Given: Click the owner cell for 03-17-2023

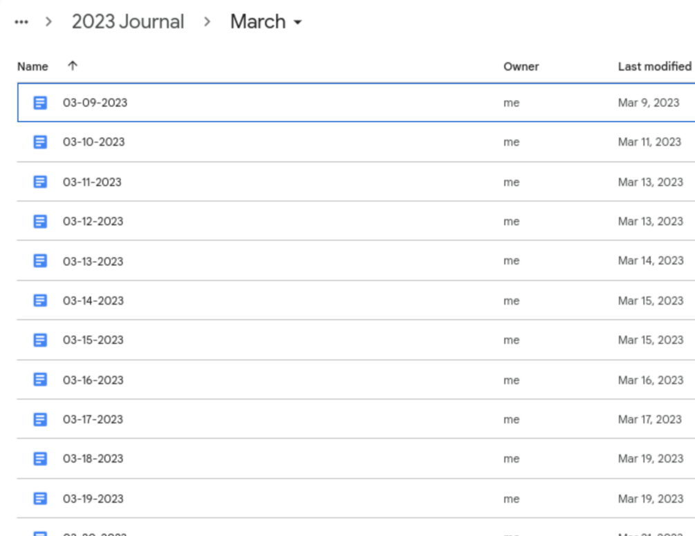Looking at the screenshot, I should pos(511,419).
